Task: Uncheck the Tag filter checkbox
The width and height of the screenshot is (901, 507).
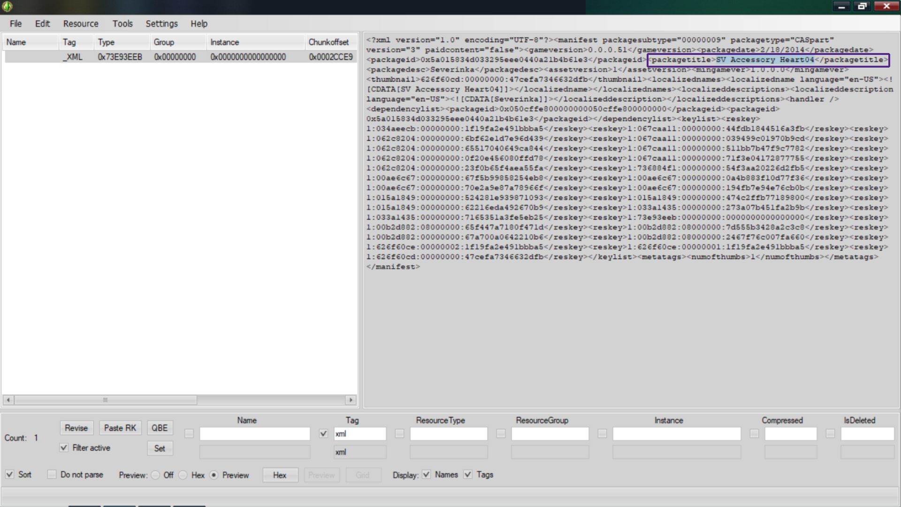Action: point(323,434)
